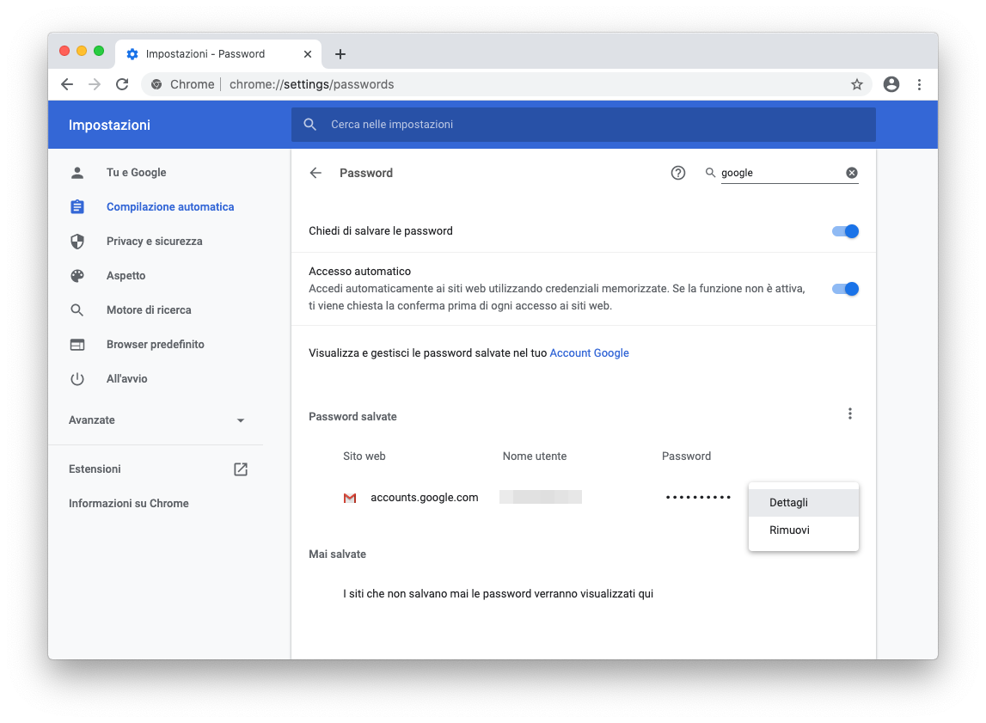Click the window icon for Browser predefinito
The height and width of the screenshot is (723, 986).
(x=77, y=345)
